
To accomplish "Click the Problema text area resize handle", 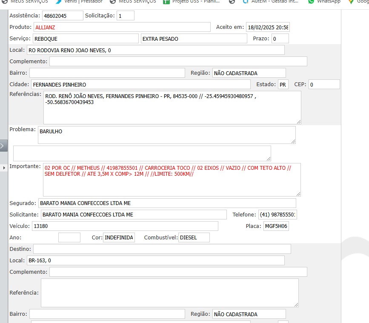I will (293, 141).
